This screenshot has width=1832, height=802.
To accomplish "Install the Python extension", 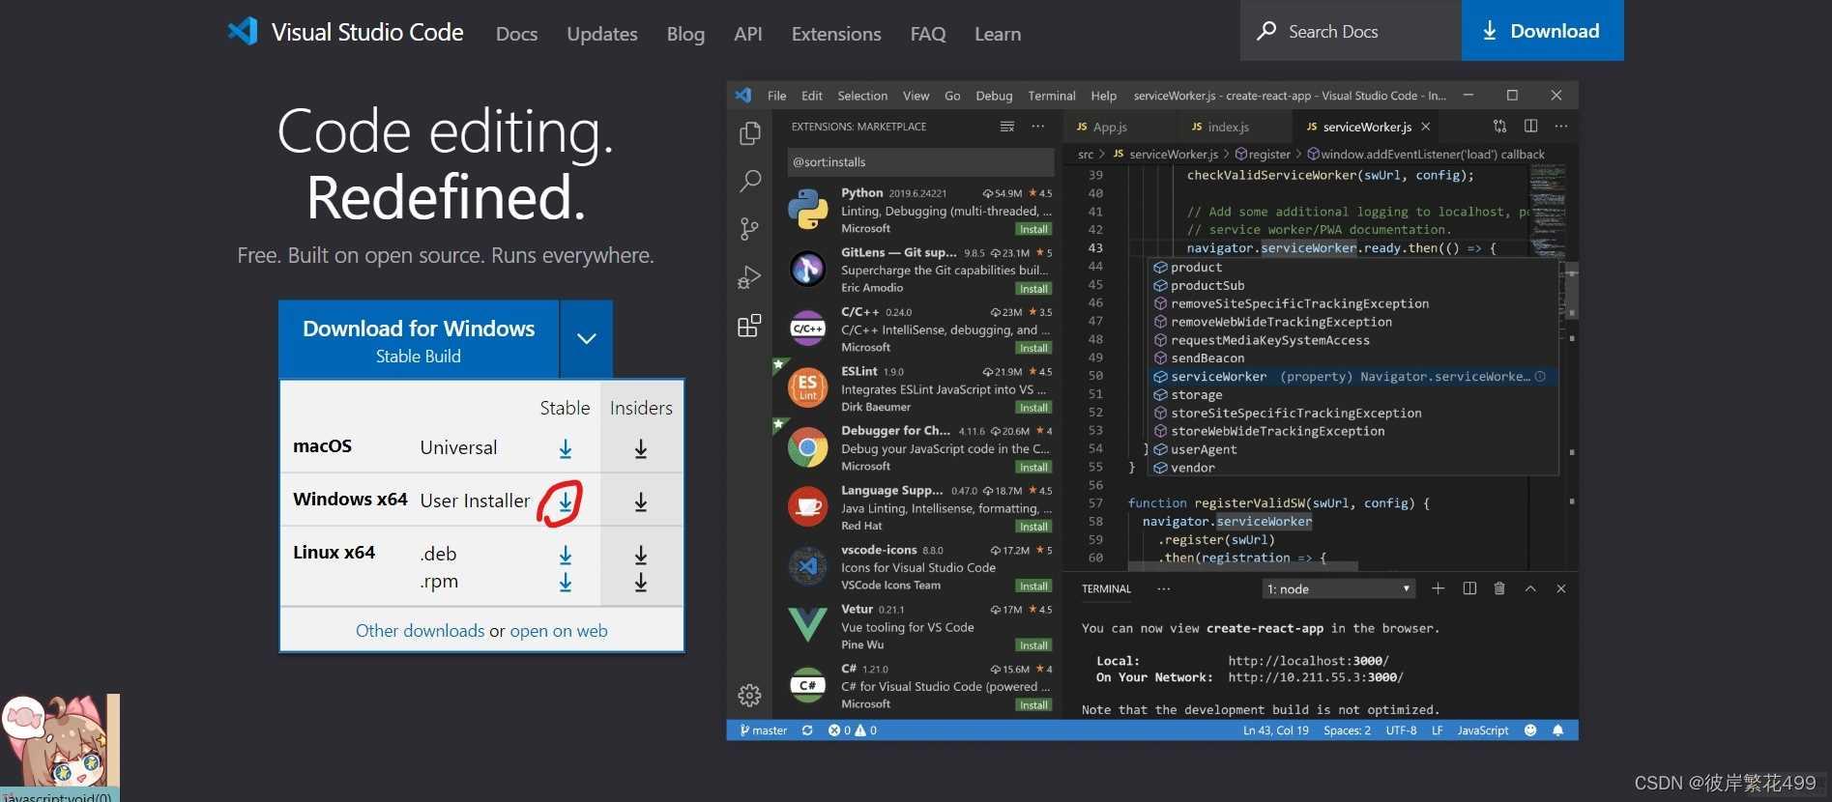I will 1033,229.
